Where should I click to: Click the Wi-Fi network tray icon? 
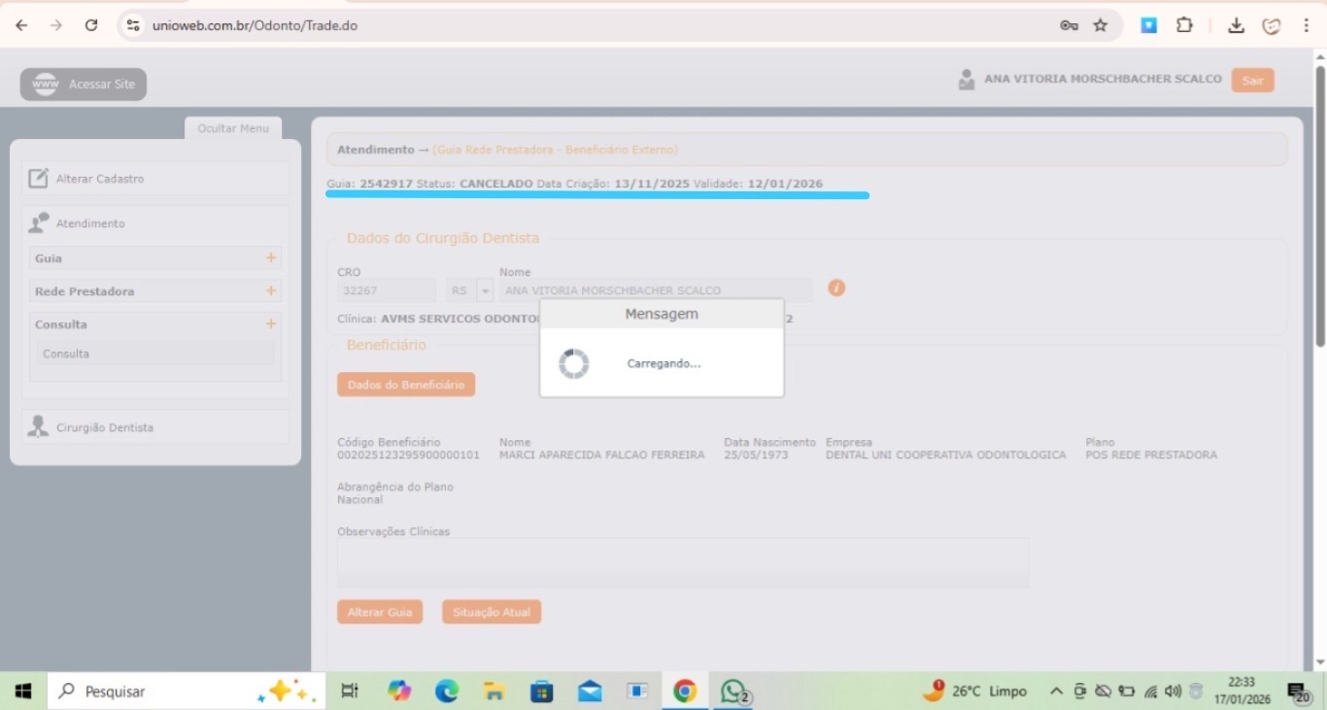click(x=1150, y=692)
